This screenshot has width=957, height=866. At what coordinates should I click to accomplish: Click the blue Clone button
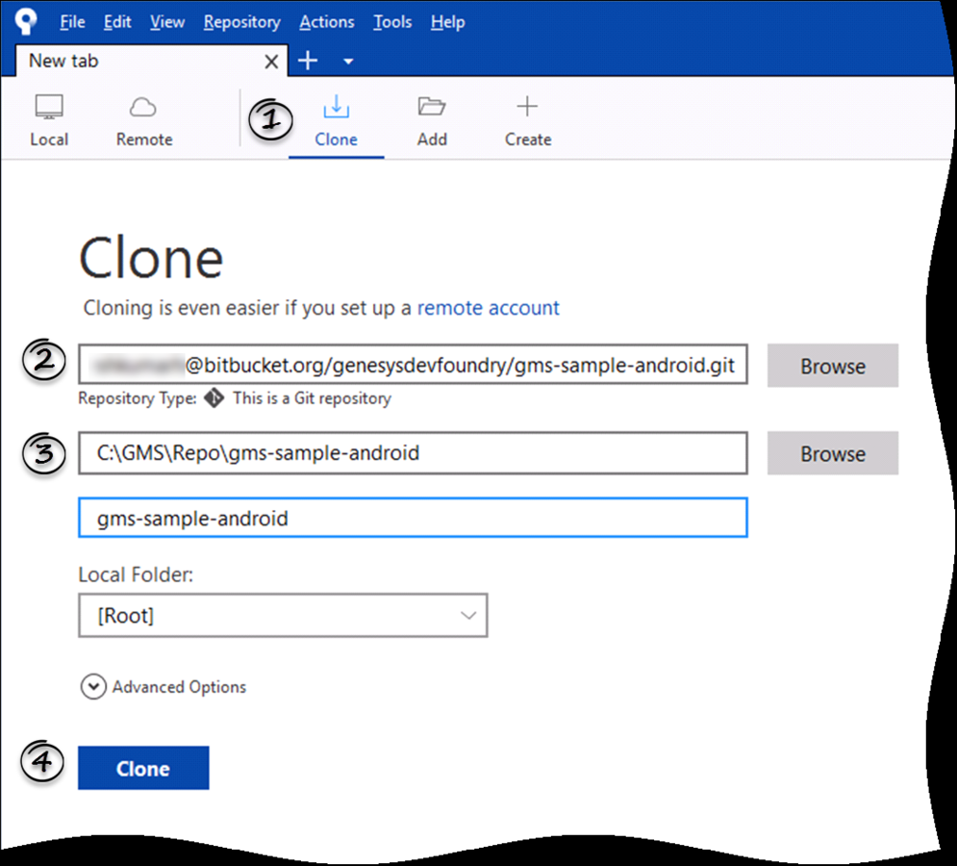(143, 768)
